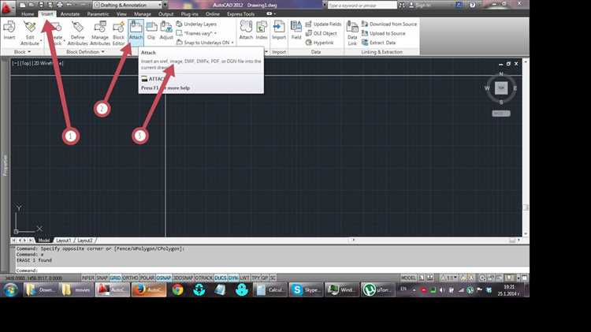This screenshot has width=591, height=332.
Task: Expand the Block Definition panel
Action: [x=85, y=52]
